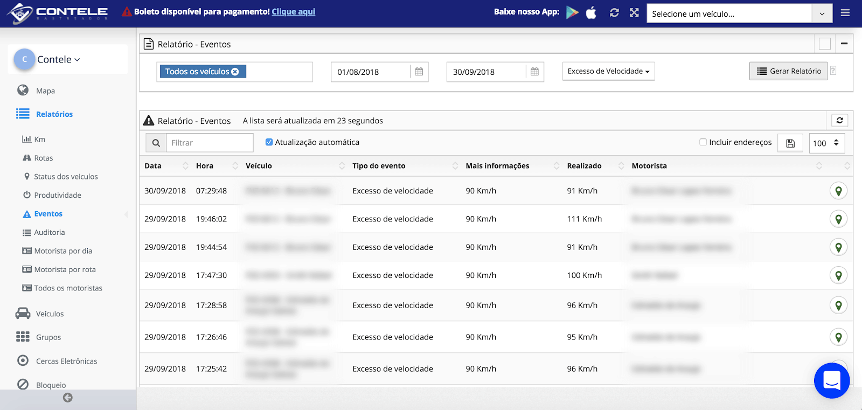Open start date calendar picker icon
The image size is (862, 410).
[x=419, y=72]
